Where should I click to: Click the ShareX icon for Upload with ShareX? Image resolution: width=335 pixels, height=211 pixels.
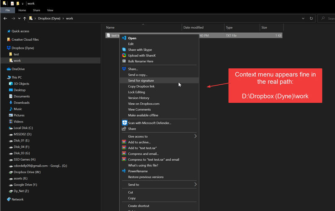[x=124, y=55]
